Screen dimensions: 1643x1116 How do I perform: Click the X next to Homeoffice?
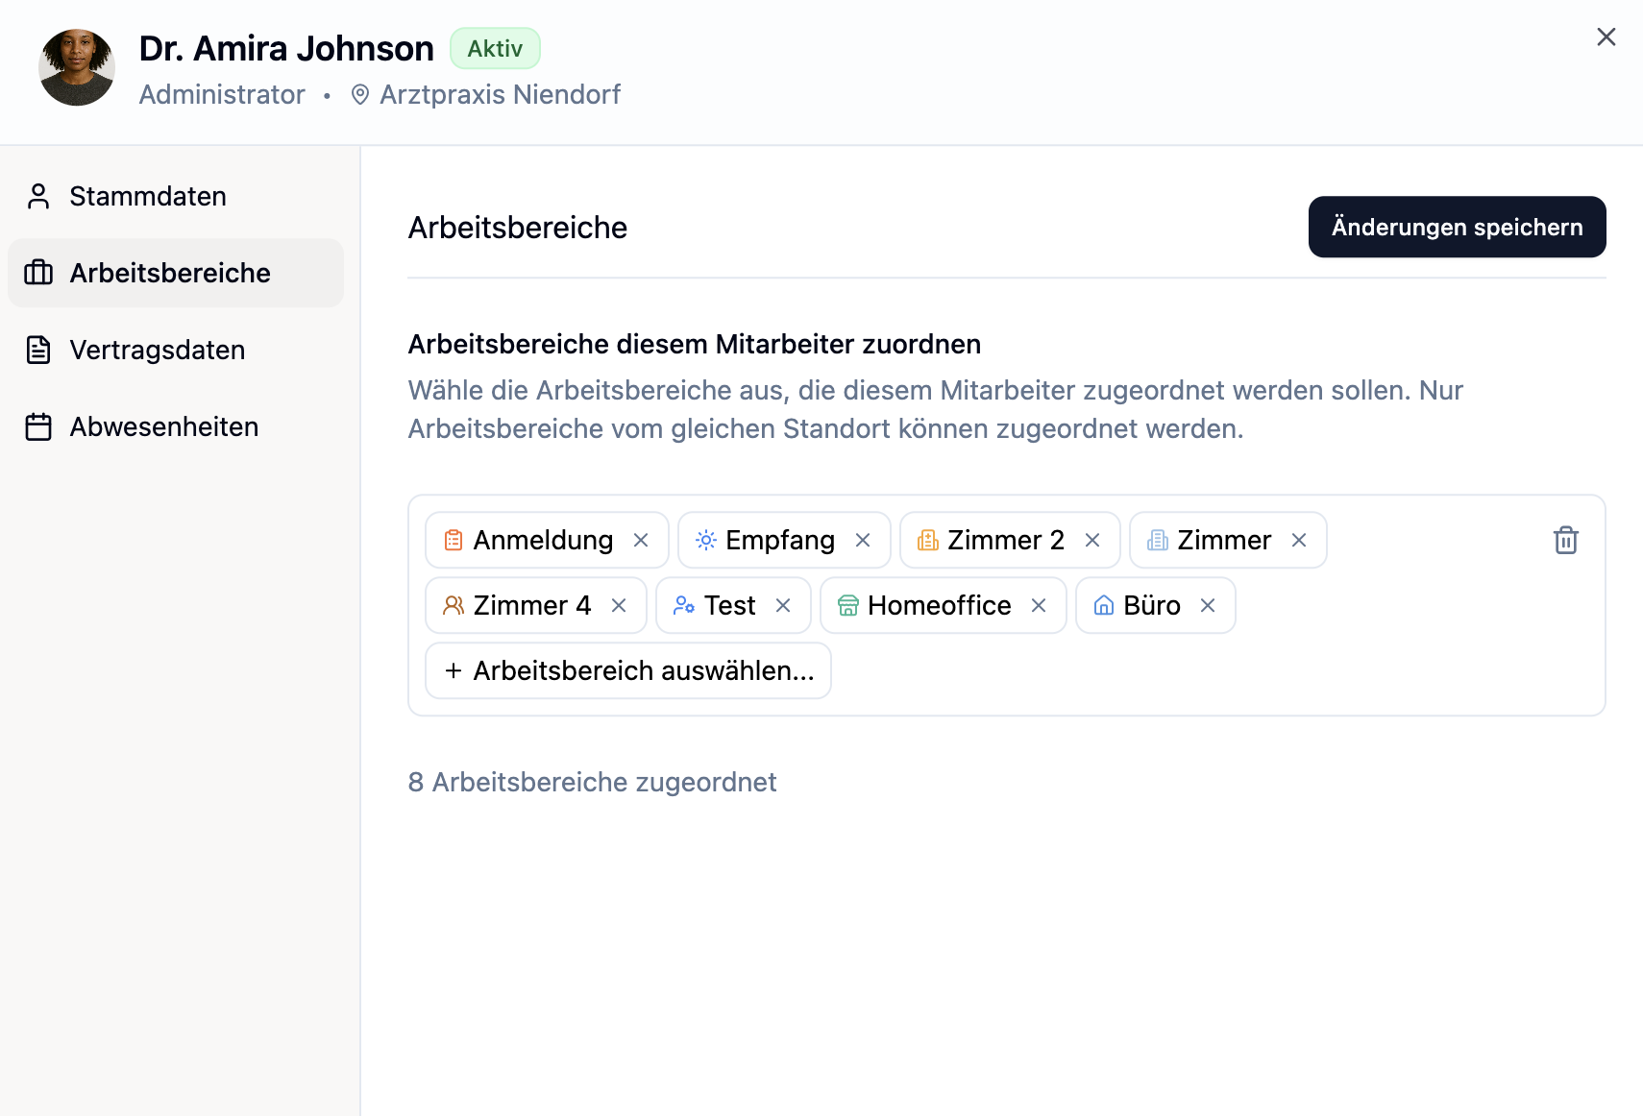[x=1039, y=606]
